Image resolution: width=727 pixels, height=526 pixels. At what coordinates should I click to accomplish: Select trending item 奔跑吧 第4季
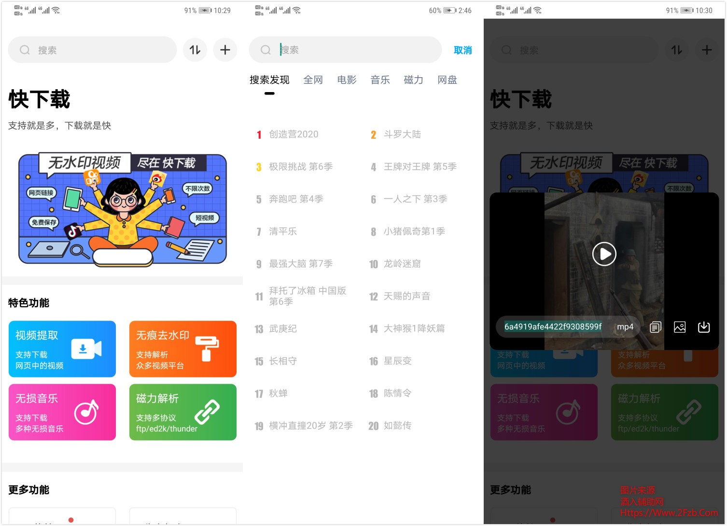coord(296,199)
